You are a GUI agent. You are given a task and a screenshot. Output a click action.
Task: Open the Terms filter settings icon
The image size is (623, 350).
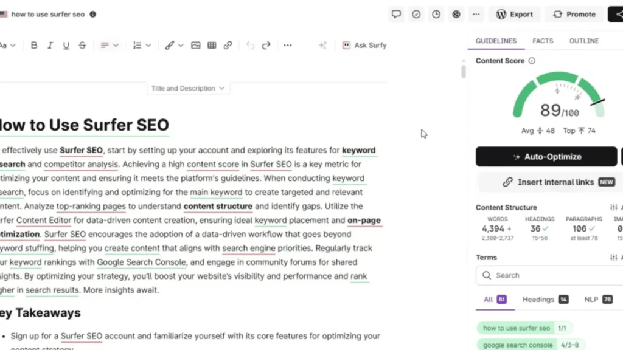(614, 257)
